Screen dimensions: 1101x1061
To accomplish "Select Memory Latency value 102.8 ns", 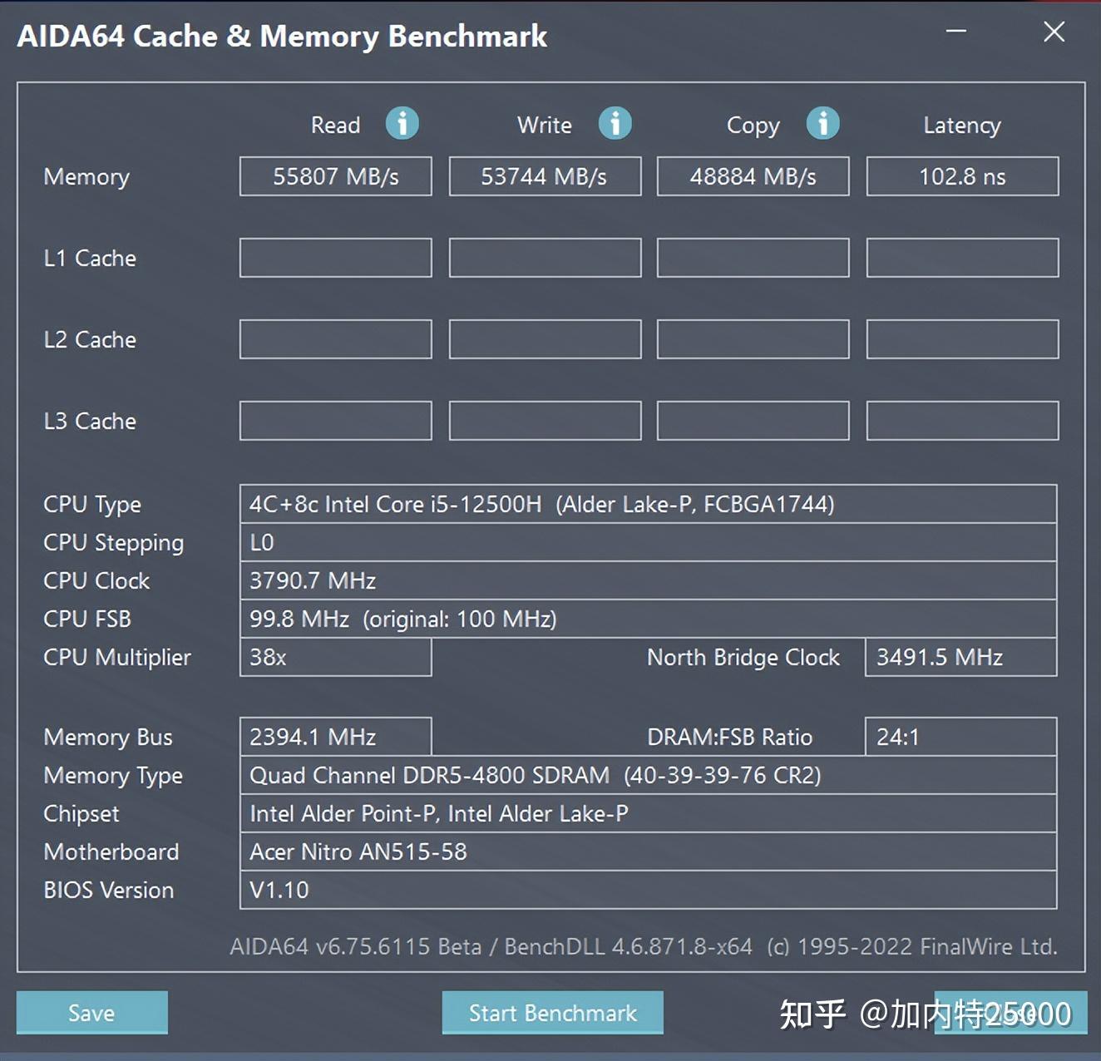I will pos(962,176).
